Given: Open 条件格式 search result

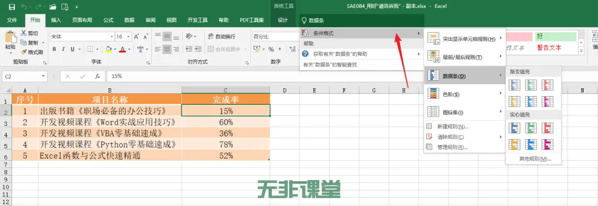Looking at the screenshot, I should point(362,34).
